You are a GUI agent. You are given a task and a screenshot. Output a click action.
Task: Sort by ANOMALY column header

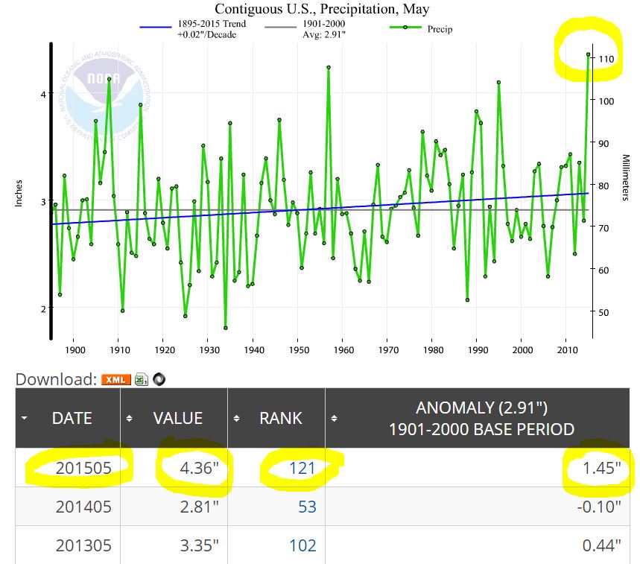[481, 418]
